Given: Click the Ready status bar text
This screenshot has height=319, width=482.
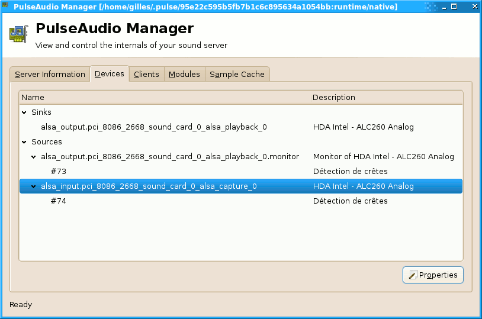Looking at the screenshot, I should pyautogui.click(x=21, y=304).
